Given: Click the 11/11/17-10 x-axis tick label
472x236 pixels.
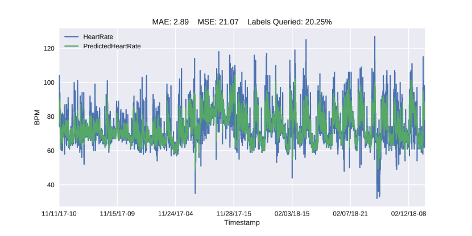Looking at the screenshot, I should click(x=59, y=214).
